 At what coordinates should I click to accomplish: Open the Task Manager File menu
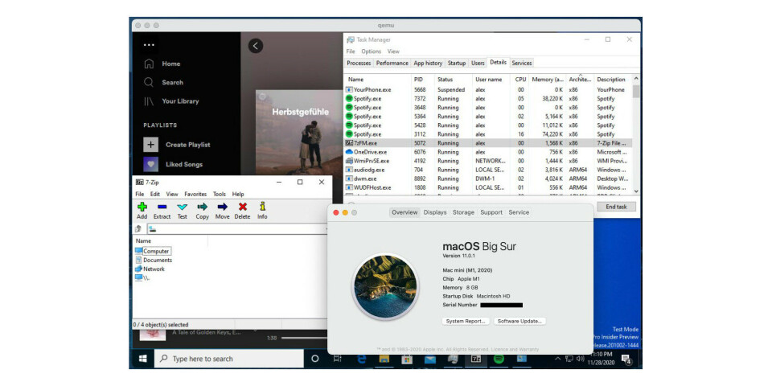pyautogui.click(x=351, y=51)
